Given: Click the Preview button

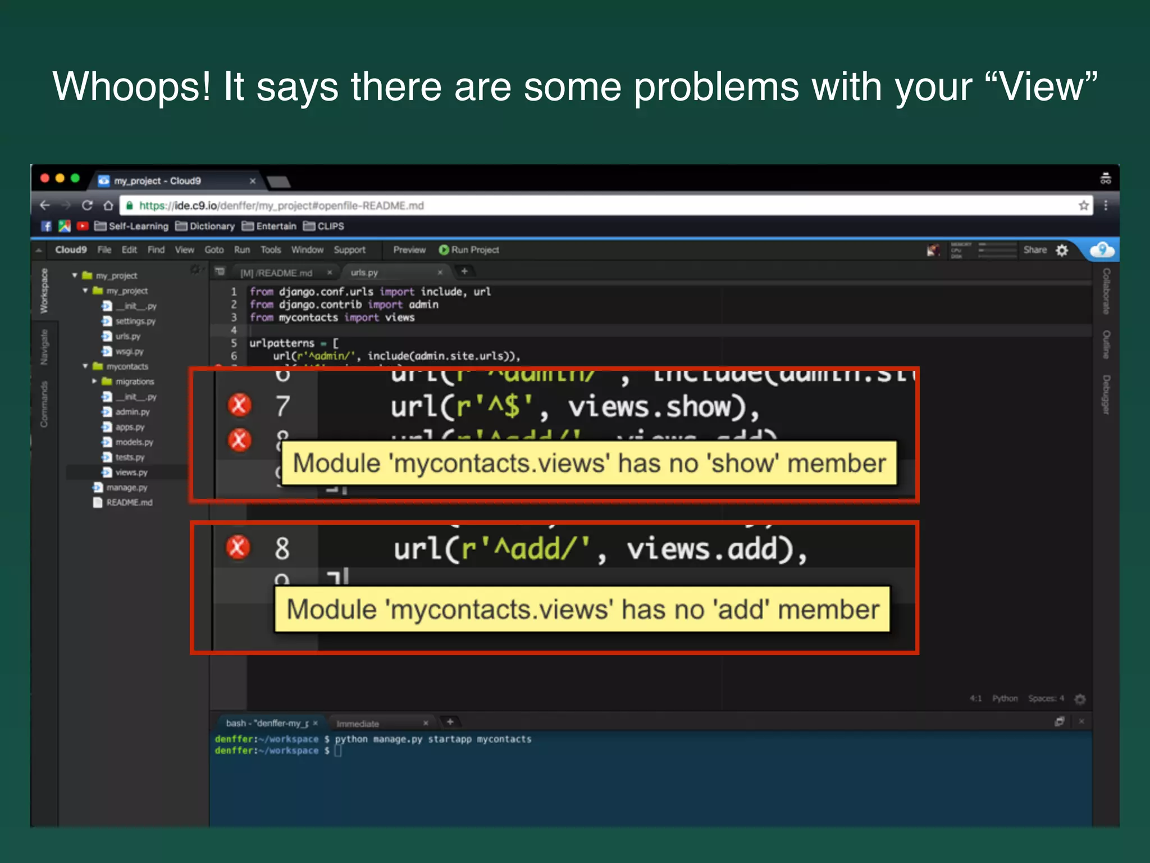Looking at the screenshot, I should [409, 250].
